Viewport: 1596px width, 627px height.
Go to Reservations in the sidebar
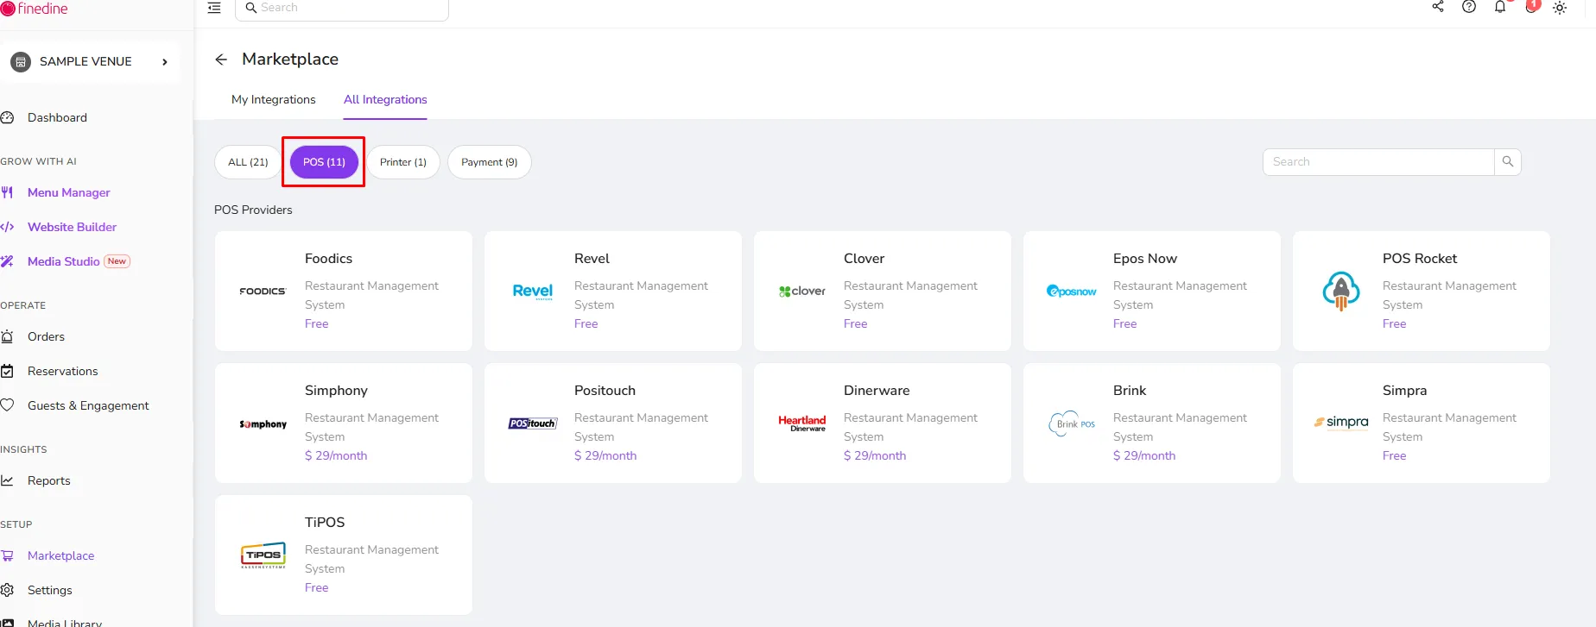[62, 372]
